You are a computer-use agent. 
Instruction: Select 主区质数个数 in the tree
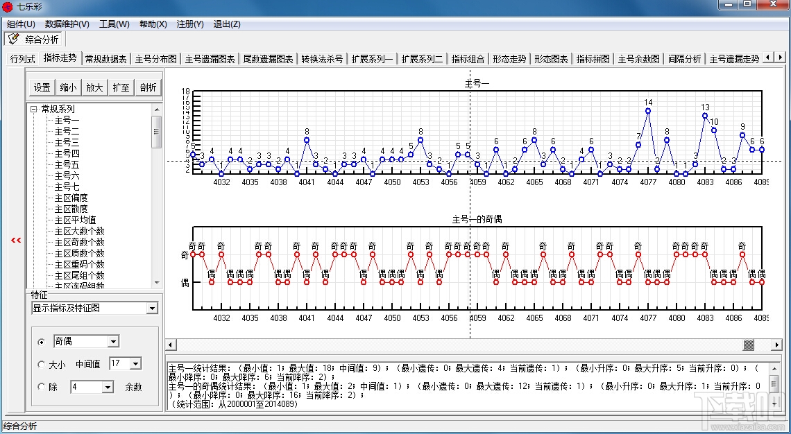tap(80, 253)
